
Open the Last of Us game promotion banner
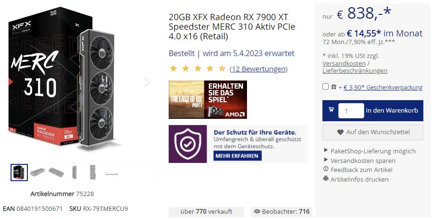(x=208, y=100)
